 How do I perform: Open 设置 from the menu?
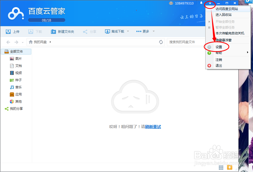(x=228, y=47)
